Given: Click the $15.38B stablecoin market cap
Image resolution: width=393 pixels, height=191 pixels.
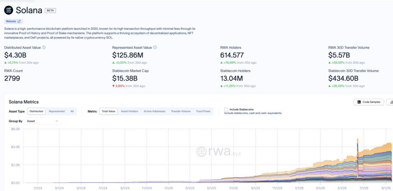Looking at the screenshot, I should point(125,78).
